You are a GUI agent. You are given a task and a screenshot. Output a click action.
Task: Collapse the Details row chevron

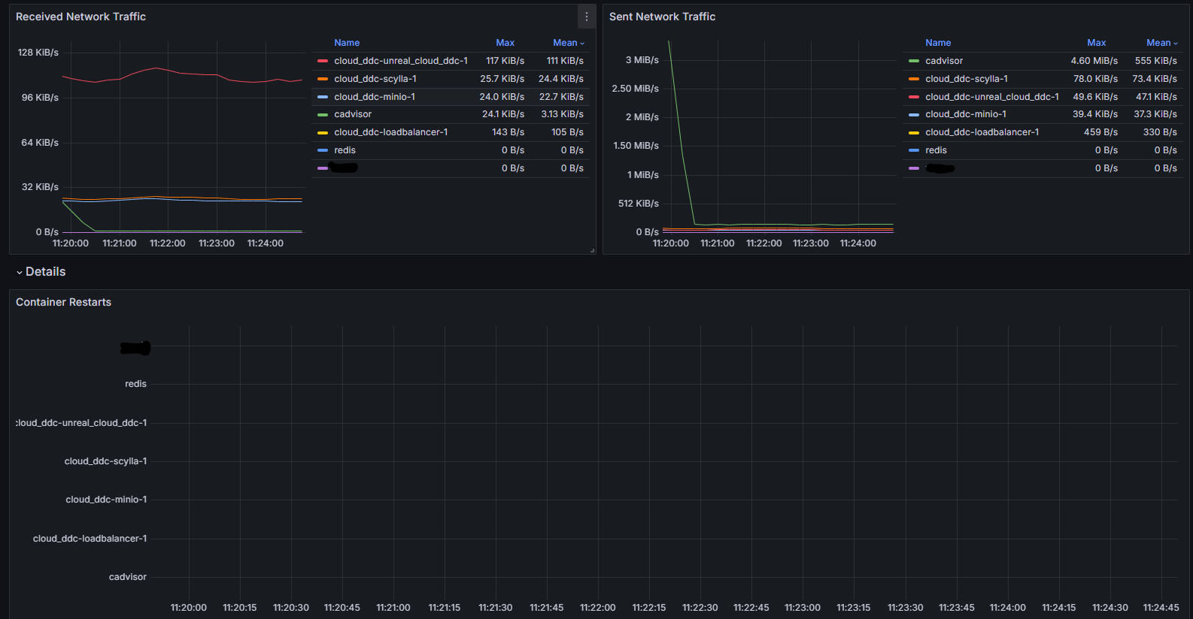click(x=20, y=272)
